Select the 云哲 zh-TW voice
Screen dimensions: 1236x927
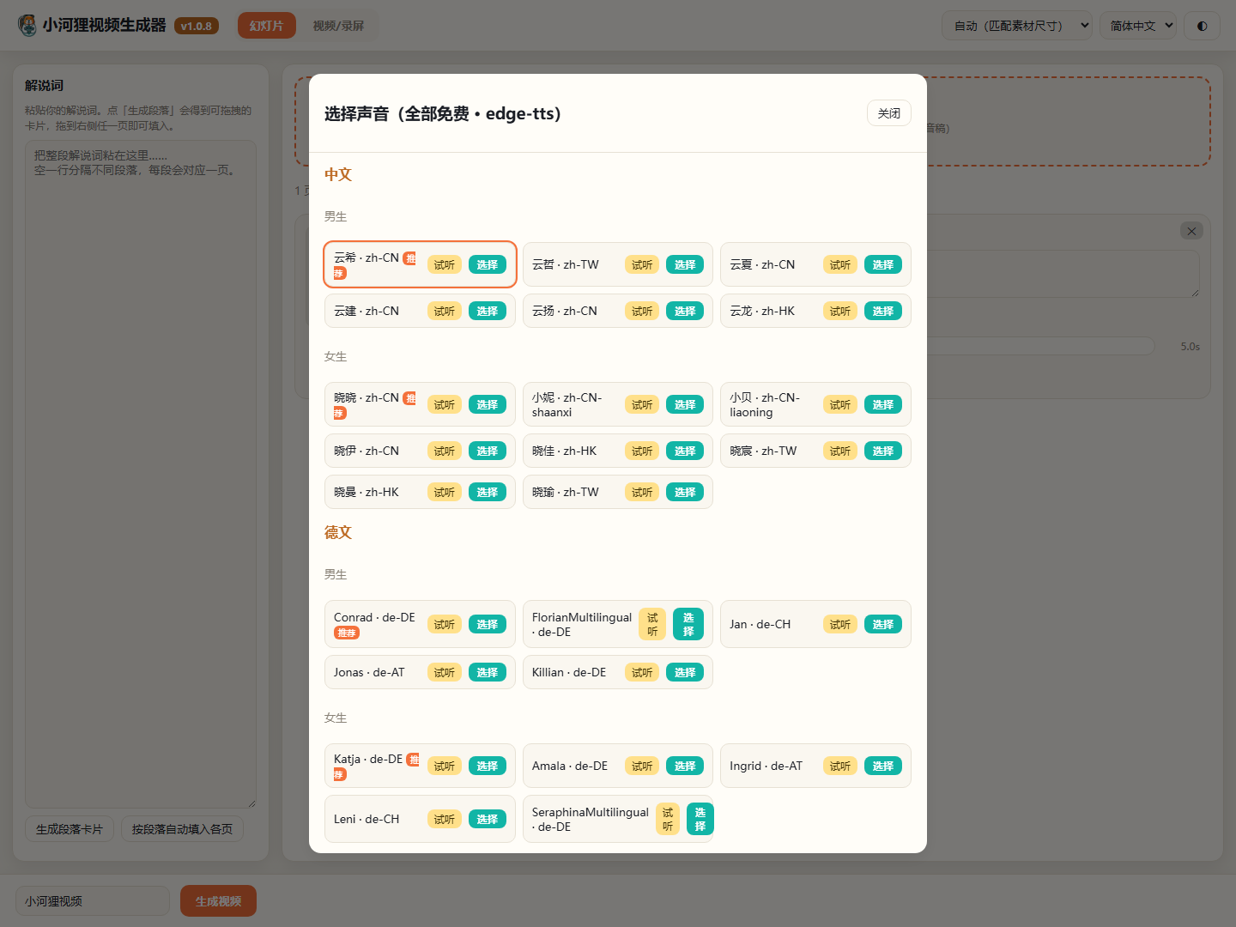click(685, 265)
